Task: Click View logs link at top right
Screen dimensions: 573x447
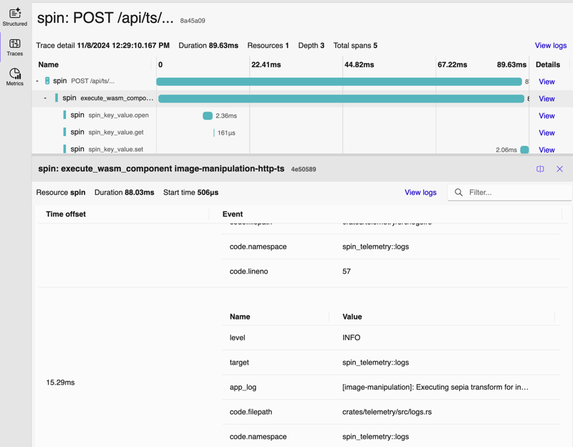Action: (x=550, y=46)
